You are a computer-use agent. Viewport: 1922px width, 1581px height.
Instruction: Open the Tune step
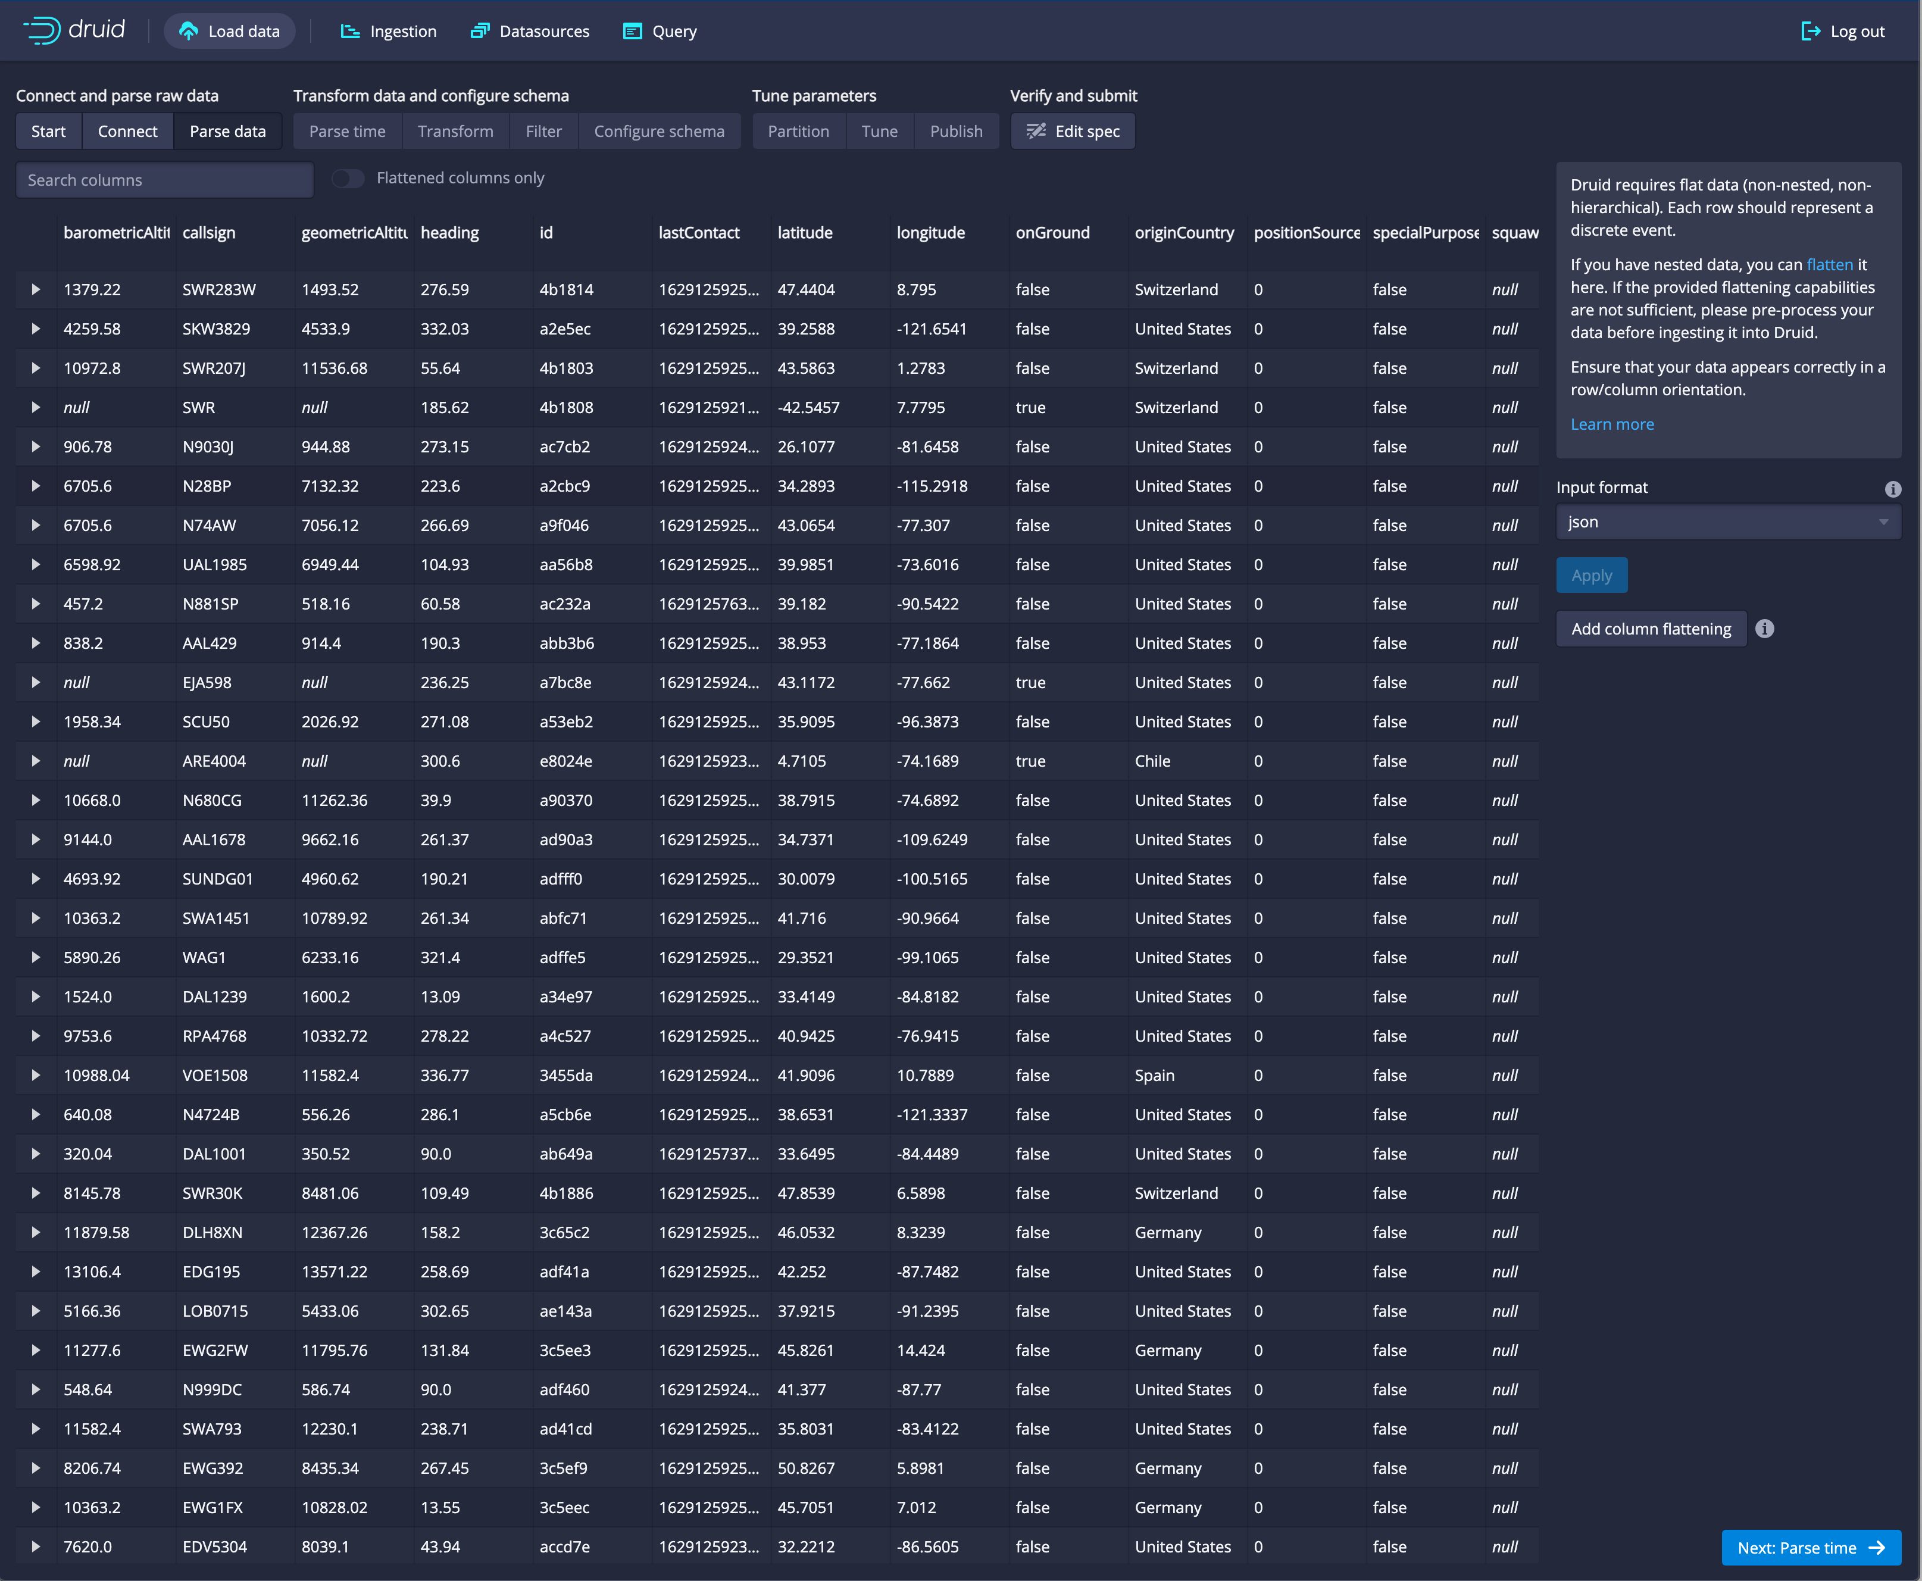click(880, 131)
